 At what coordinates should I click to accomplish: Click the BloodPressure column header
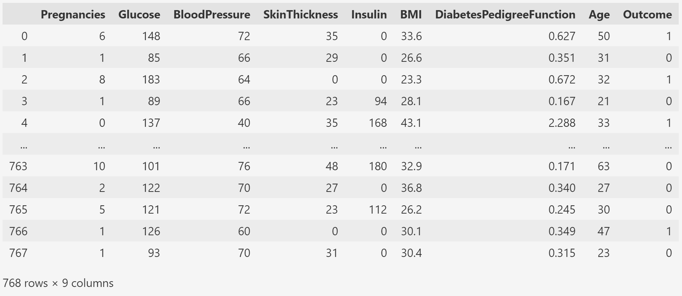tap(212, 14)
